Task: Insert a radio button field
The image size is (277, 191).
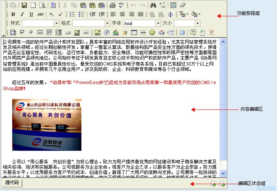Action: click(31, 32)
